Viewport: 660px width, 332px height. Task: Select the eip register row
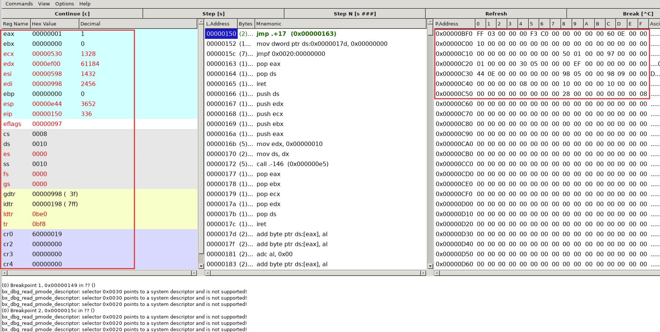click(x=99, y=114)
